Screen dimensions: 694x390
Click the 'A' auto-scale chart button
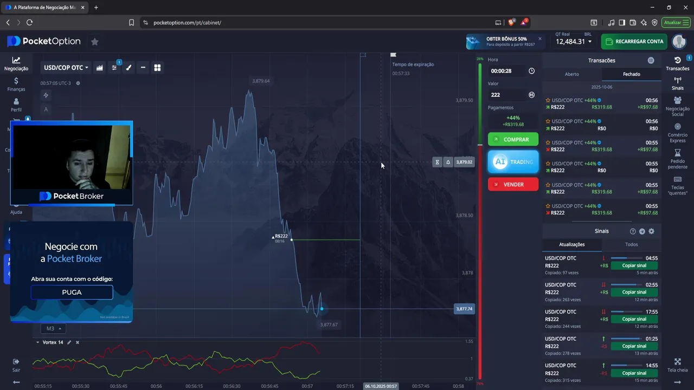coord(46,109)
